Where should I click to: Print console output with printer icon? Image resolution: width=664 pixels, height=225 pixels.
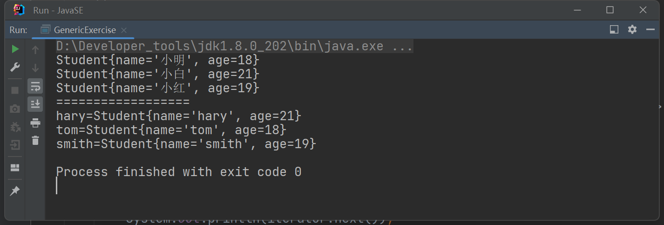click(35, 123)
